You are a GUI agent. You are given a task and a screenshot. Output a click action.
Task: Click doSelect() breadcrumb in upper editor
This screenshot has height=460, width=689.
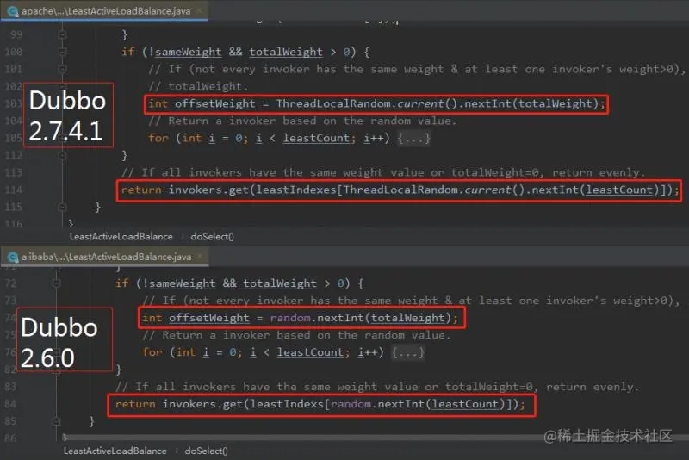(212, 237)
